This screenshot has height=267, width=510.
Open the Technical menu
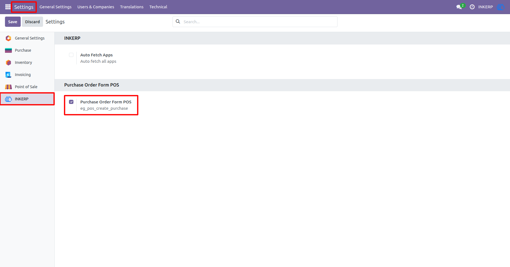pos(158,7)
